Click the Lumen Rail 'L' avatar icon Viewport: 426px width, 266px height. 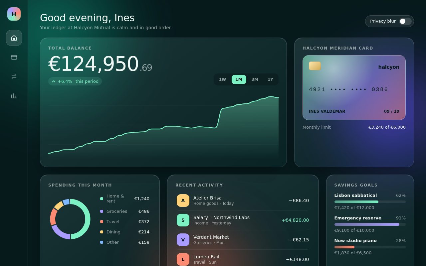[183, 259]
